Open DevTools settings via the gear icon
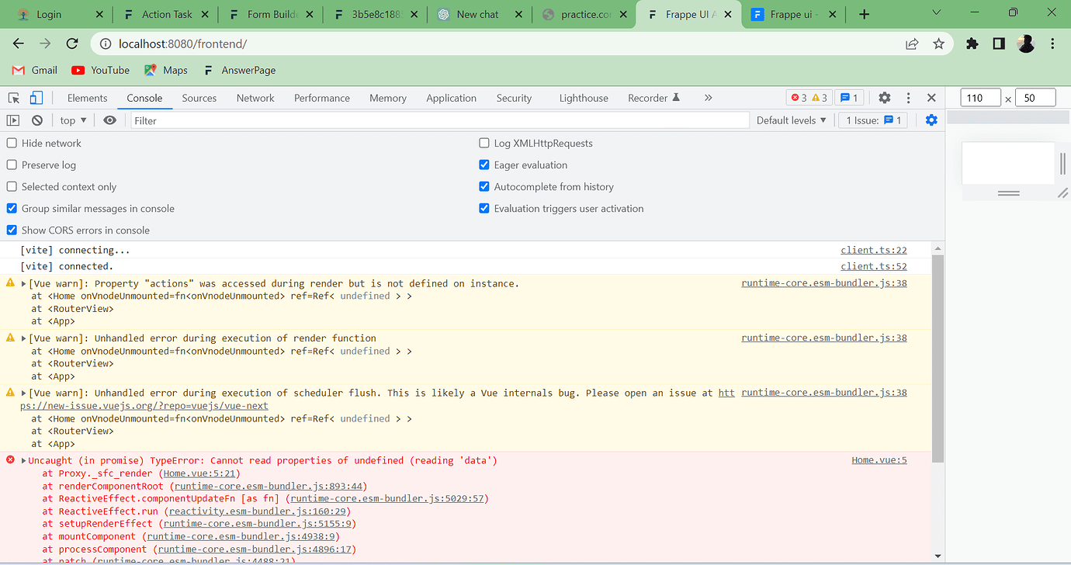The height and width of the screenshot is (565, 1071). pos(884,98)
